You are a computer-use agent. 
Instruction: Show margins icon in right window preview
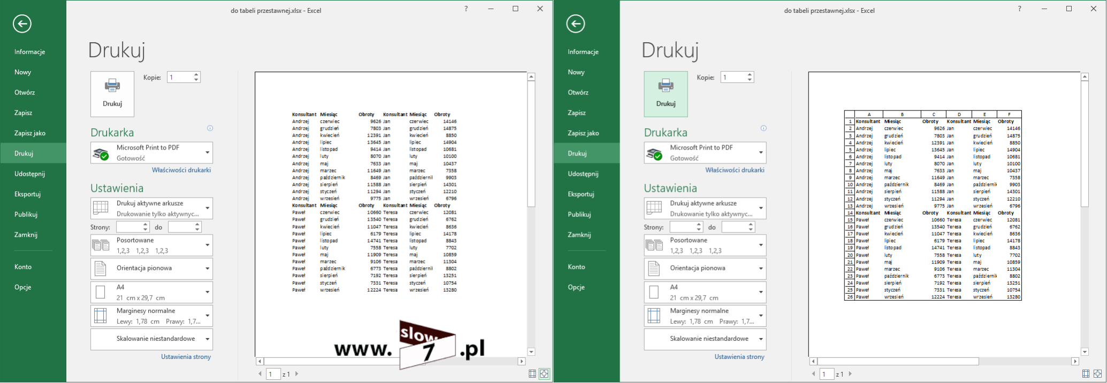[1086, 374]
